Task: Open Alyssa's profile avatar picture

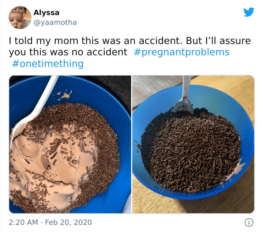Action: coord(20,18)
